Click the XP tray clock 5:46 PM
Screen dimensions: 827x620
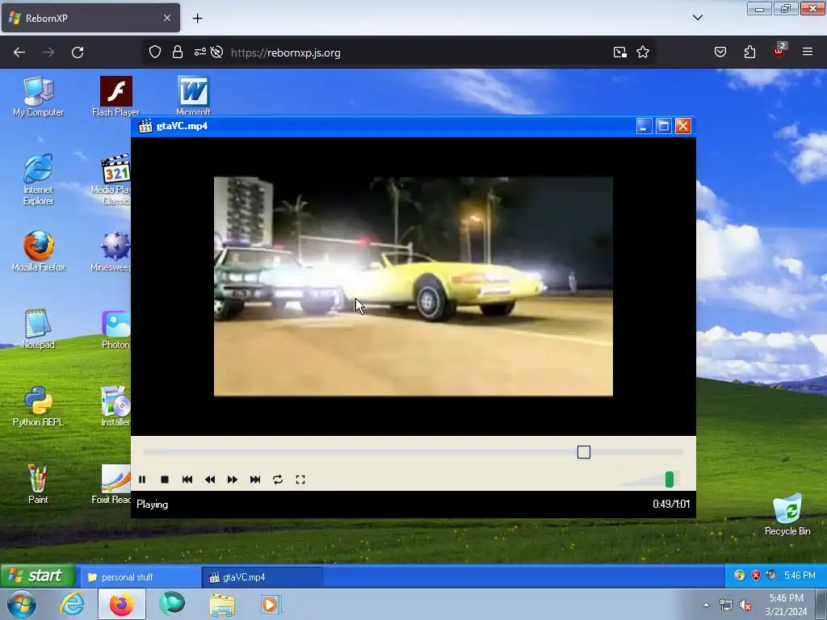(800, 575)
